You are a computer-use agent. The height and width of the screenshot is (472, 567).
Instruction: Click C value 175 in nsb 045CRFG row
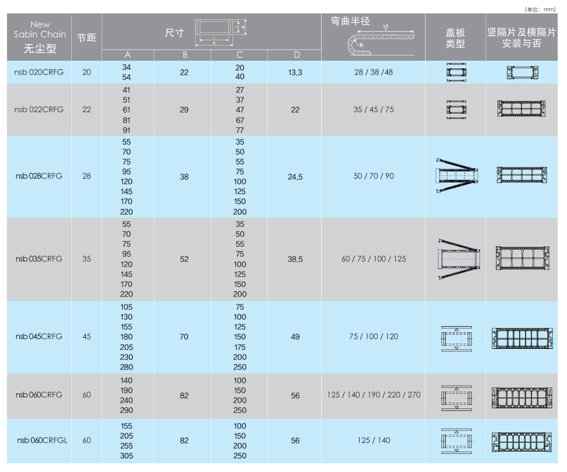(x=240, y=347)
